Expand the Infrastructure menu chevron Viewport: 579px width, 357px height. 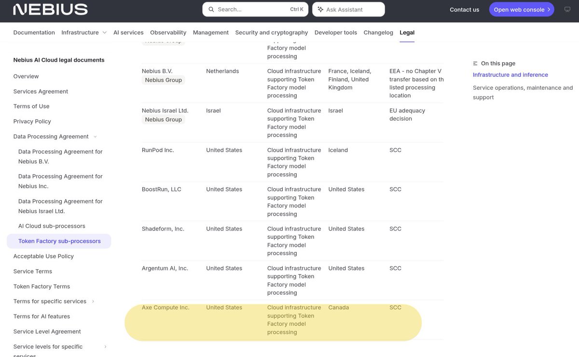(104, 32)
